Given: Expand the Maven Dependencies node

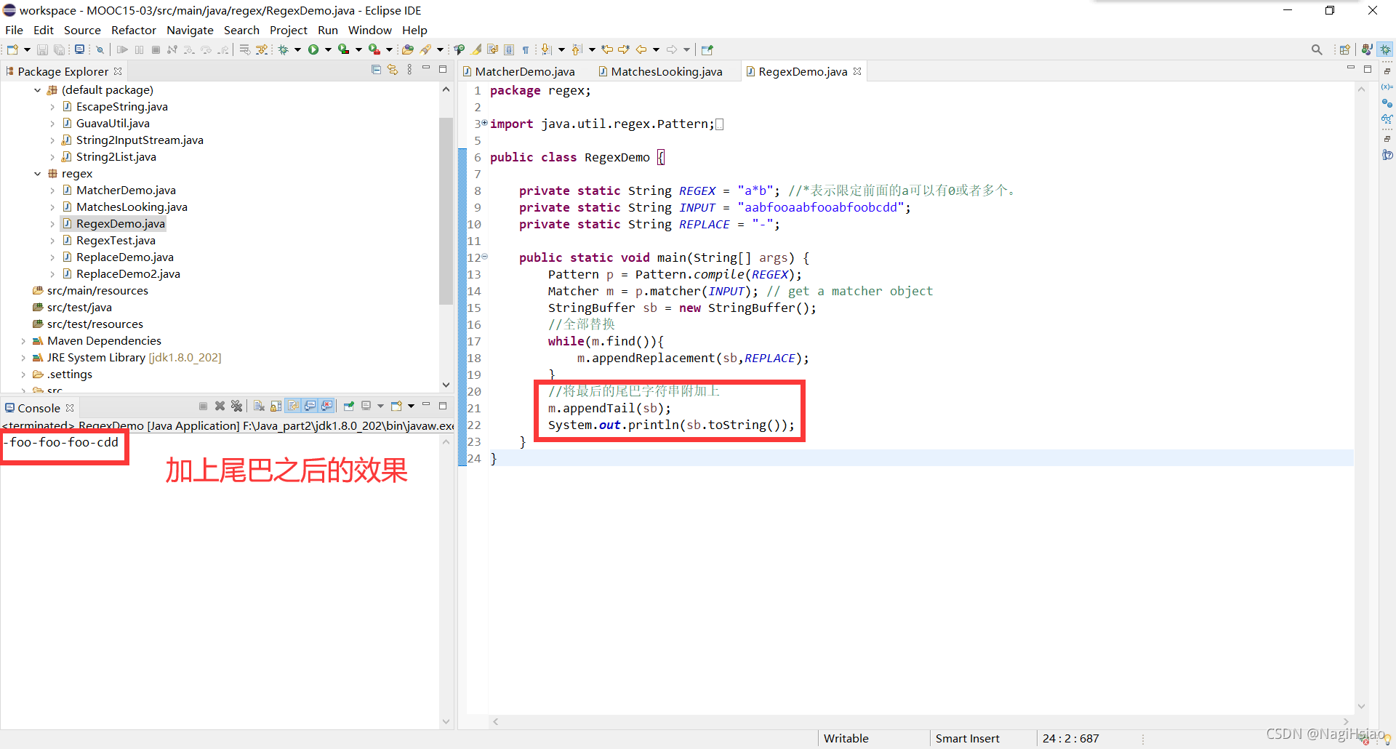Looking at the screenshot, I should 23,341.
